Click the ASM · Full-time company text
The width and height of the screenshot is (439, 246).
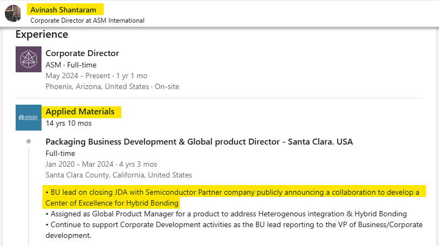tap(71, 65)
